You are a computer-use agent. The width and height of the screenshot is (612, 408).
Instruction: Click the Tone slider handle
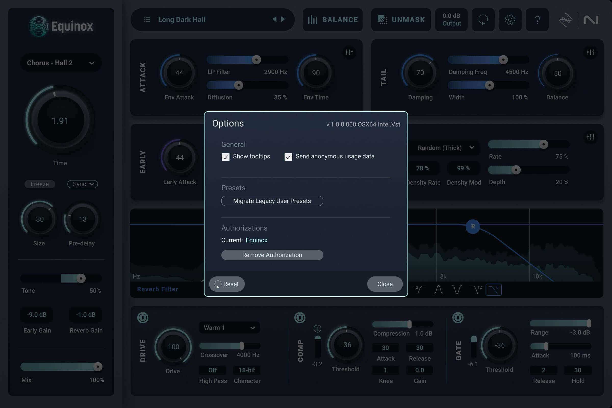coord(81,278)
